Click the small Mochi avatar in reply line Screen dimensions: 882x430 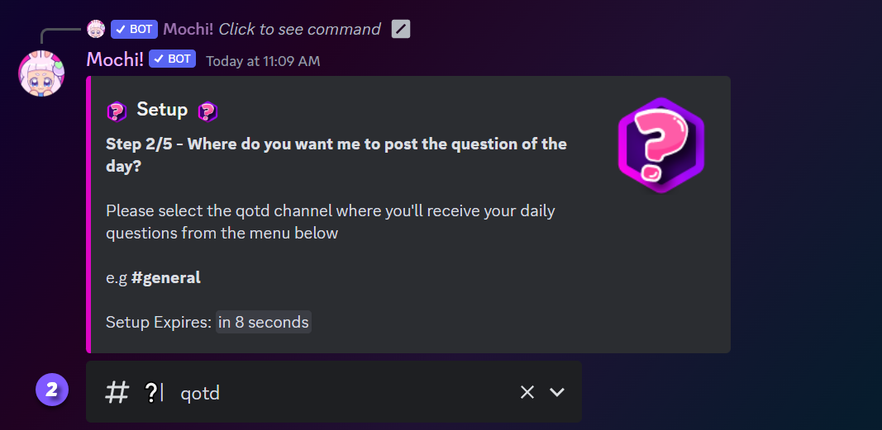pos(96,29)
